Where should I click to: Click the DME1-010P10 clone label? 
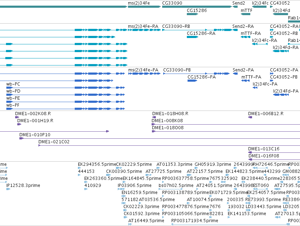click(x=35, y=135)
